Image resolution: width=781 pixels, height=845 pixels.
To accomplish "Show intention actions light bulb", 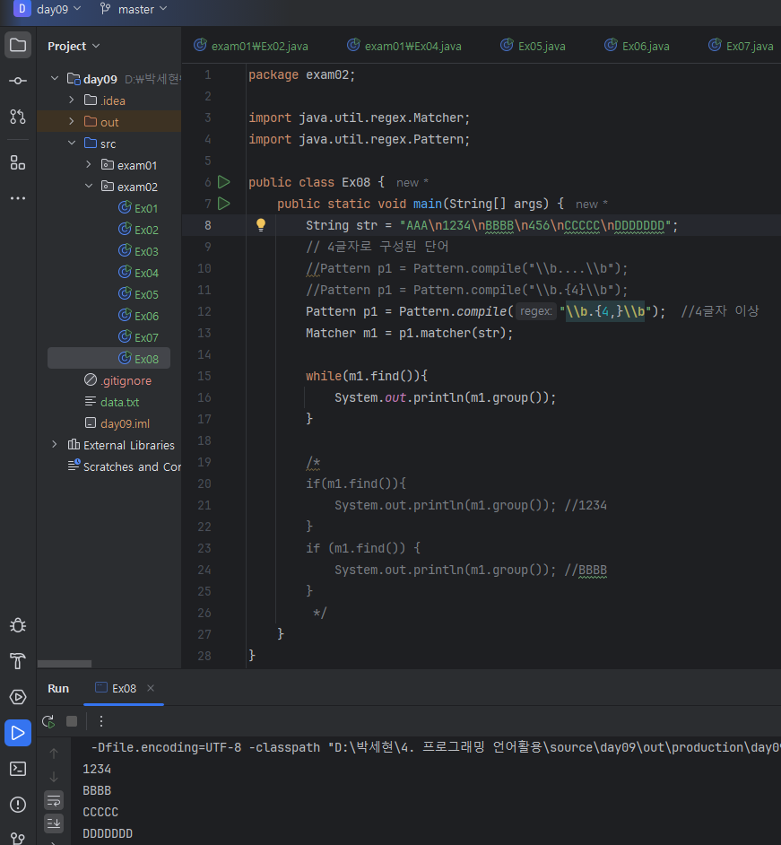I will 261,225.
